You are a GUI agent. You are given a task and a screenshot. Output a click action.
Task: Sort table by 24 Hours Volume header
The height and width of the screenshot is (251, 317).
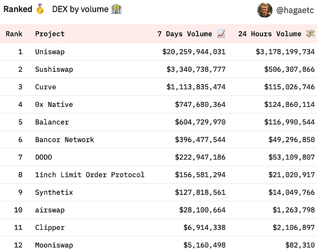(x=269, y=34)
